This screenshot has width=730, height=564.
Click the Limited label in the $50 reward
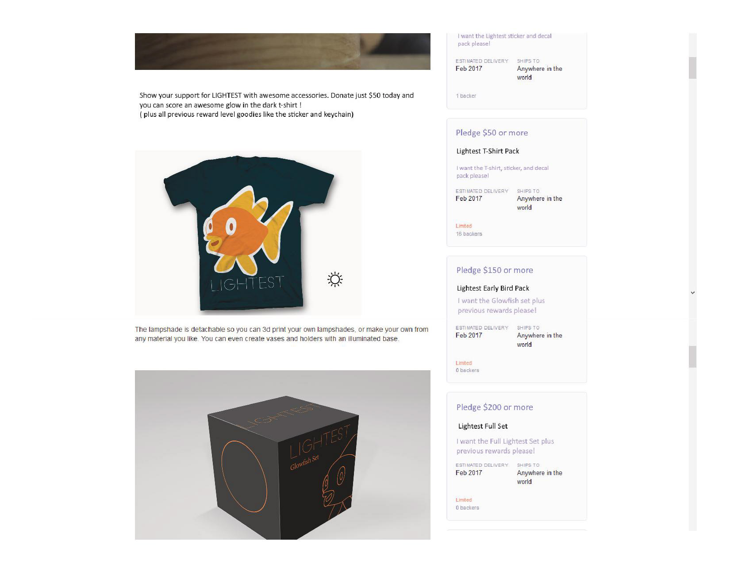point(464,226)
